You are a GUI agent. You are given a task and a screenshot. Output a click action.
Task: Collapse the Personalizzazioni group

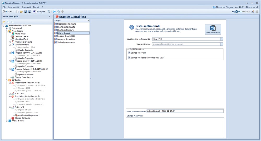click(128, 49)
